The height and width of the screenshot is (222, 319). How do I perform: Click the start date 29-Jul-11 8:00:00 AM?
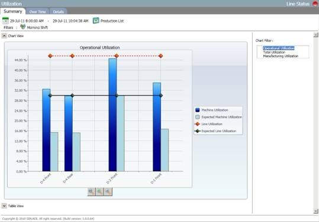coord(27,21)
